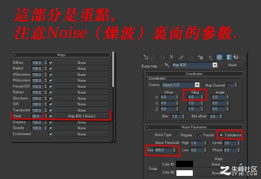This screenshot has height=179, width=261.
Task: Pick map with the eyedropper icon
Action: pos(167,65)
